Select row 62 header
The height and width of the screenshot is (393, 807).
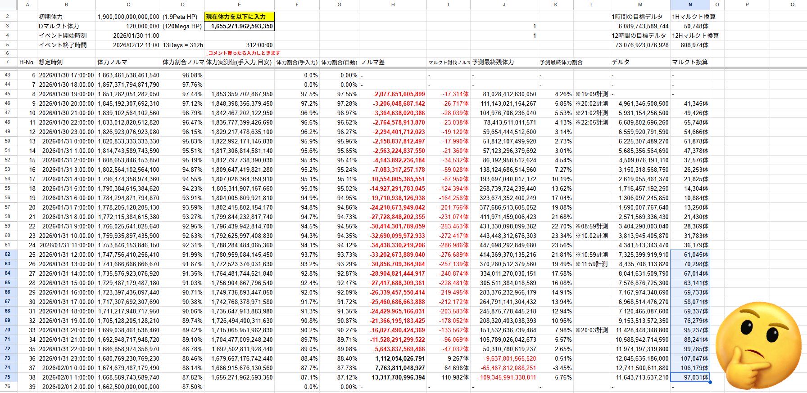pos(8,255)
